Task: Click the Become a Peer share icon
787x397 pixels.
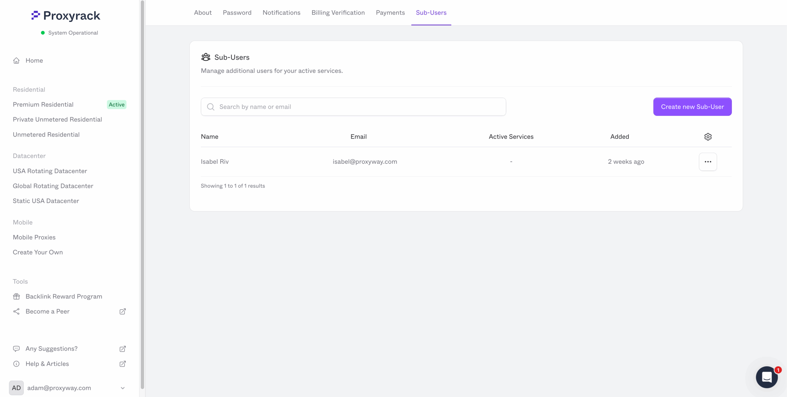Action: (x=16, y=311)
